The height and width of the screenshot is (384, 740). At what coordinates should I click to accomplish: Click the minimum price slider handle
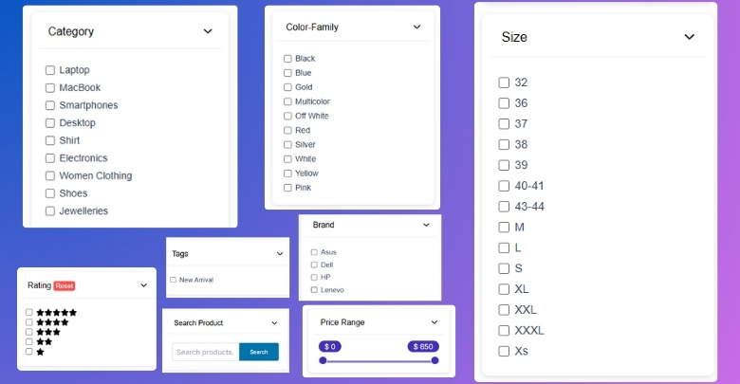324,360
